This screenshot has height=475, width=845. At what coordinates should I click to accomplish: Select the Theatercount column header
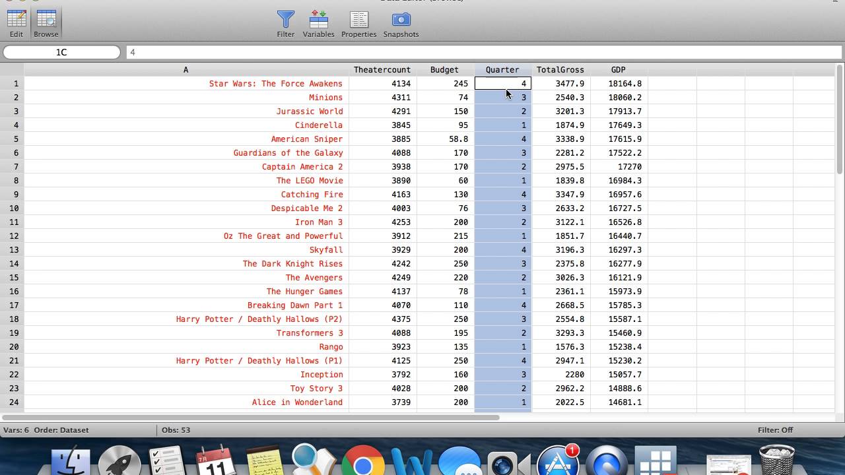382,69
